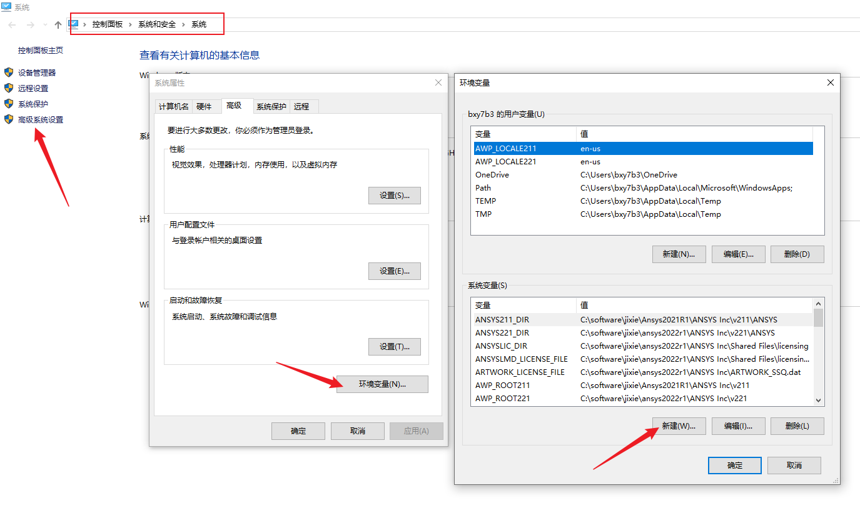Click system variables scrollbar up arrow
The image size is (860, 508).
pos(818,304)
